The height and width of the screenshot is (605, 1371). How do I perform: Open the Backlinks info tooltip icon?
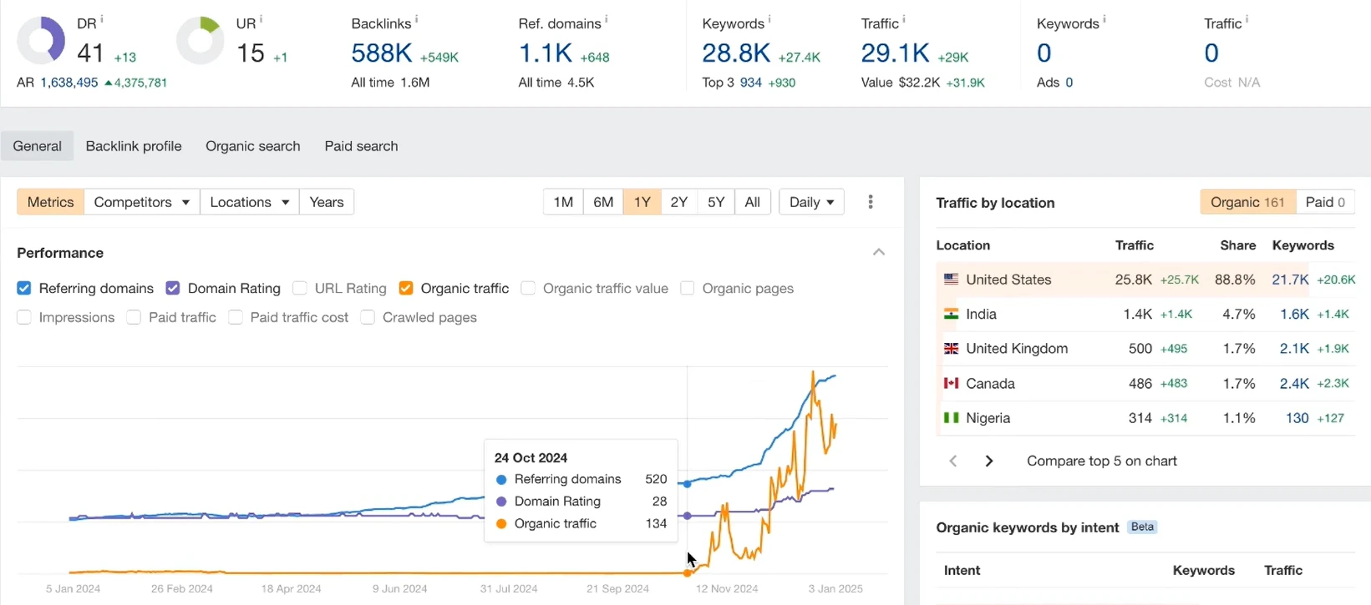tap(416, 19)
